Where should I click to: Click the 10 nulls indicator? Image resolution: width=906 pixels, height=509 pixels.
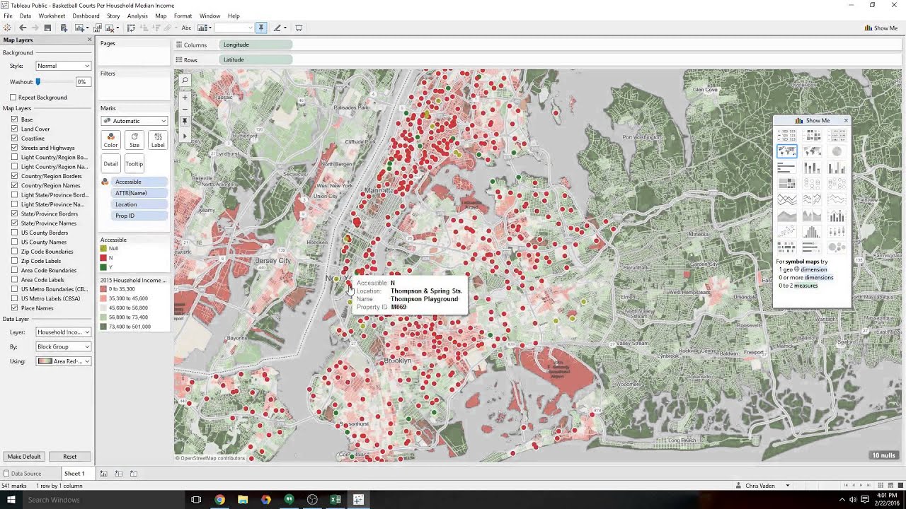point(884,455)
